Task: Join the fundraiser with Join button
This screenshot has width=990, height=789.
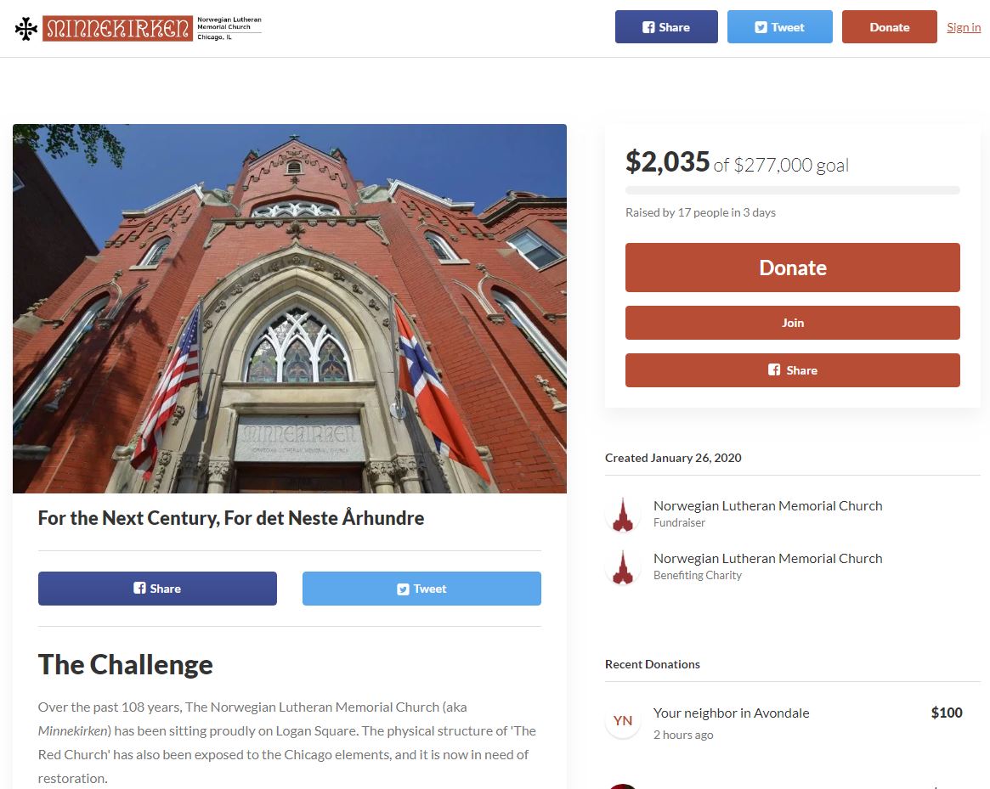Action: point(792,323)
